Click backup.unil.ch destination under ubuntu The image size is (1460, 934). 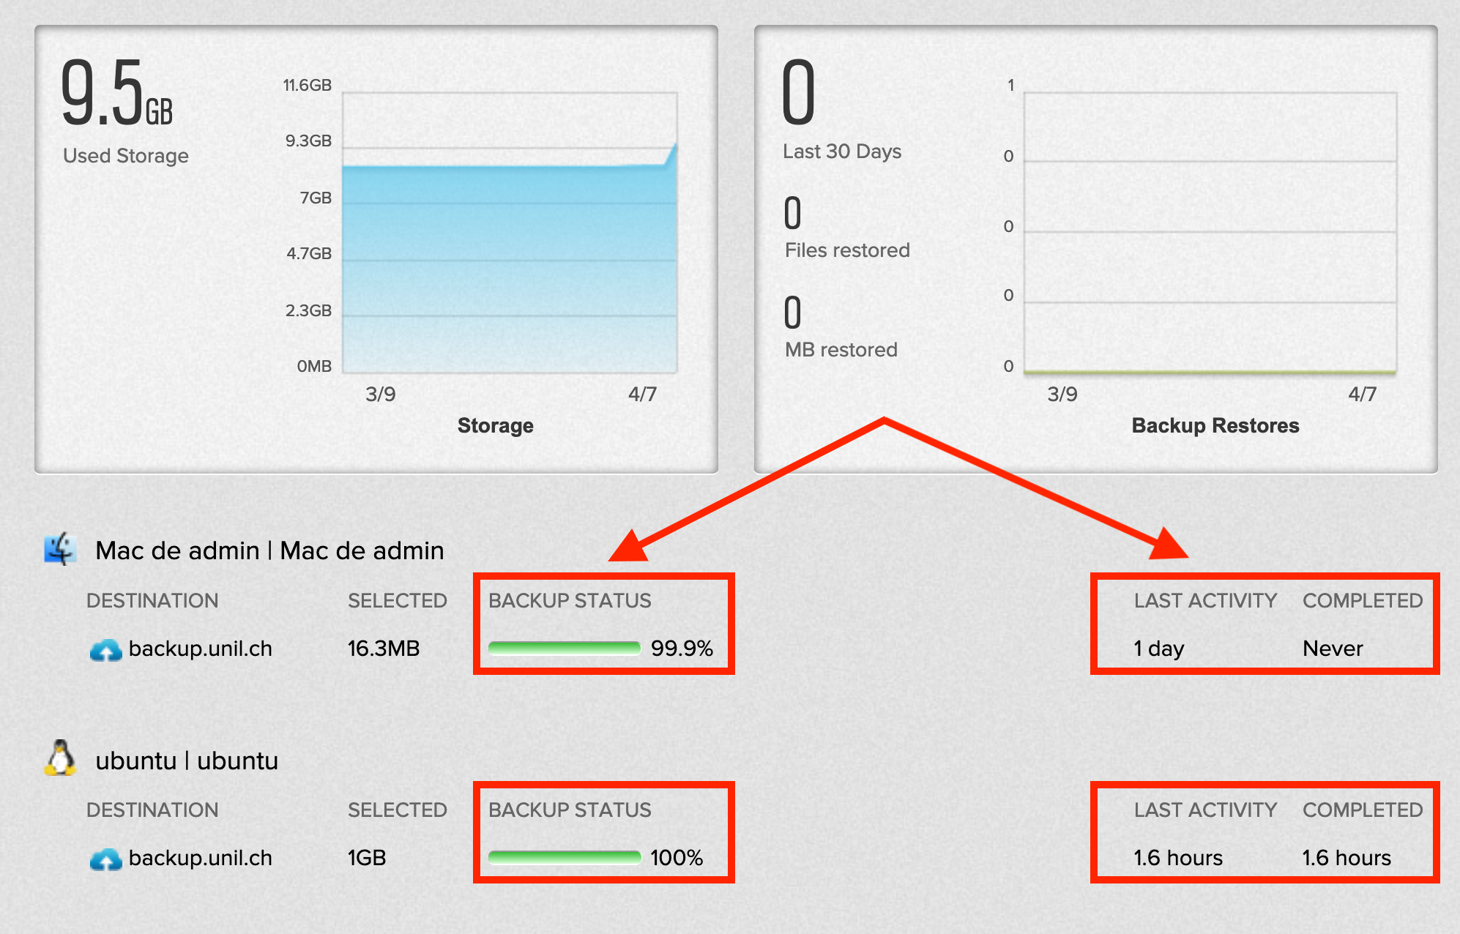tap(200, 858)
